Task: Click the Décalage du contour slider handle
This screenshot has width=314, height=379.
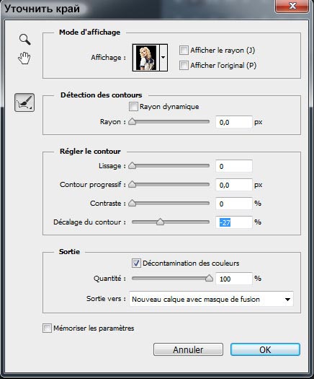Action: click(x=160, y=222)
